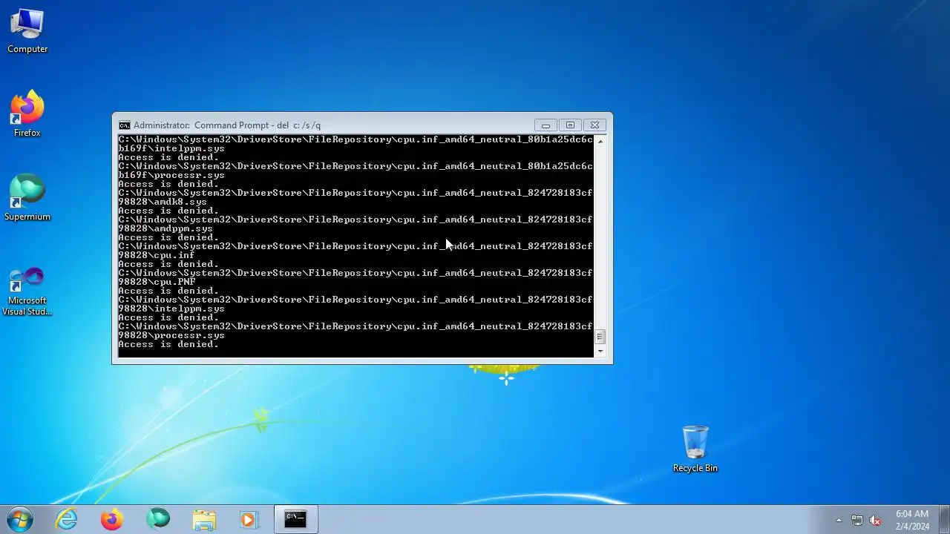The image size is (950, 534).
Task: Open the clock showing 6:04 AM
Action: pyautogui.click(x=912, y=520)
